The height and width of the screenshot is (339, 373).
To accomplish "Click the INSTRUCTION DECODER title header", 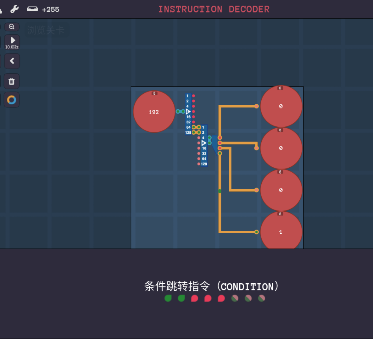I will click(x=214, y=9).
